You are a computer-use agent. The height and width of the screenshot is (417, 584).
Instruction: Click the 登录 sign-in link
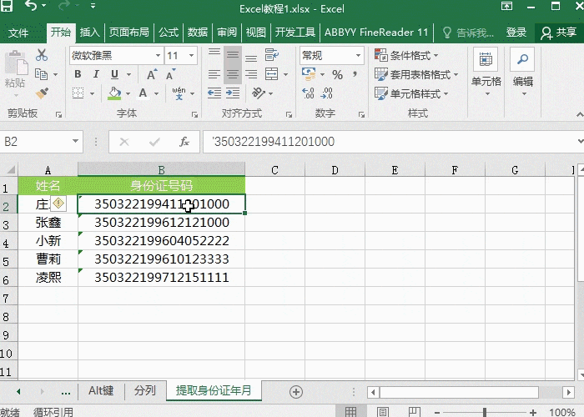[516, 33]
